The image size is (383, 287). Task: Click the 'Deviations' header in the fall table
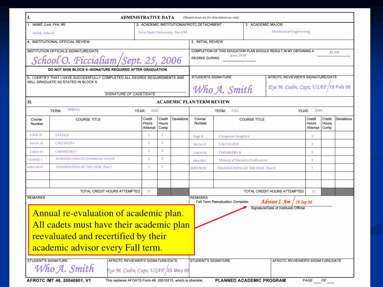[344, 119]
